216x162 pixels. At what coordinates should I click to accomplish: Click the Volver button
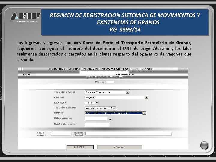(x=120, y=147)
